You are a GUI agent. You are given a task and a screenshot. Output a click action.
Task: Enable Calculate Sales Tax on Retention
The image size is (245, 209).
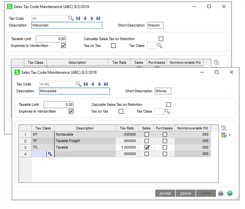point(168,104)
